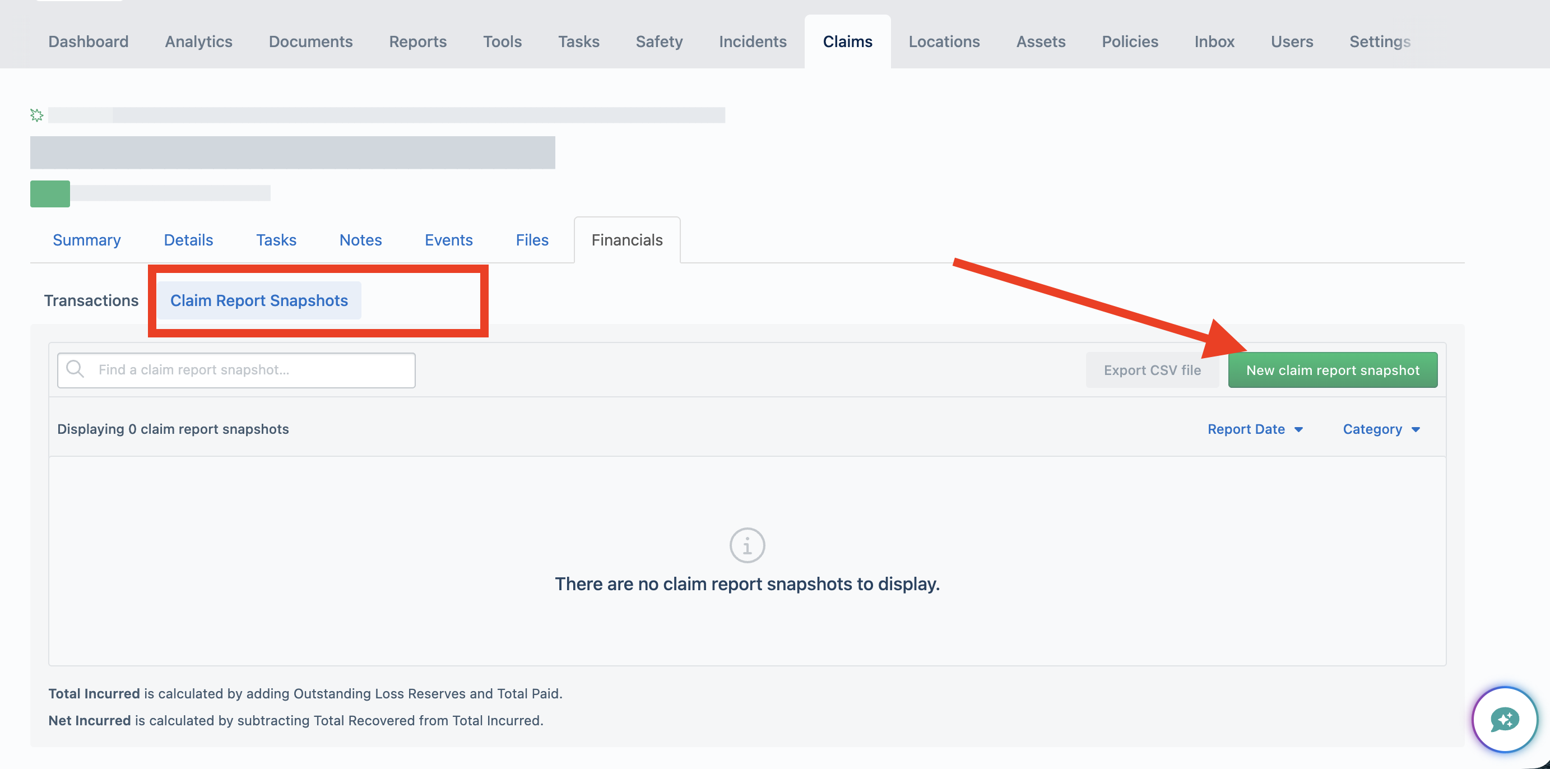Focus the Find a claim report snapshot field
Screen dimensions: 1550x769
point(236,370)
